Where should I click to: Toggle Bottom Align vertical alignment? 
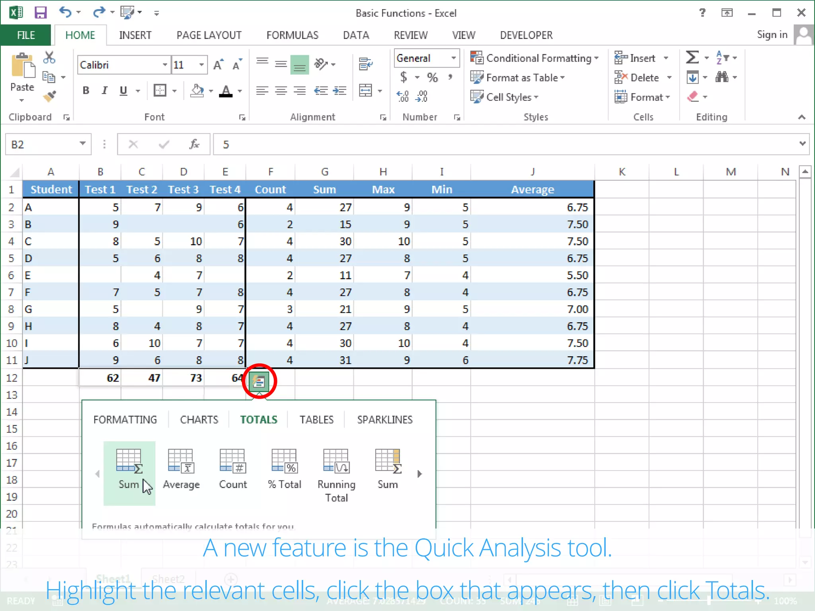tap(300, 64)
